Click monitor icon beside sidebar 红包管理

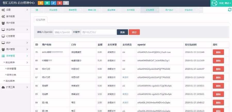(x=3, y=36)
